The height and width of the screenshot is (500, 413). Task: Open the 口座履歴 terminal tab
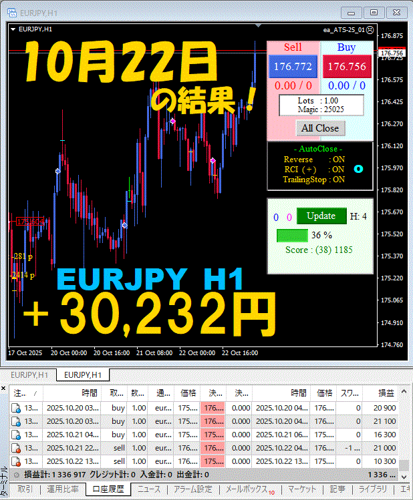[108, 489]
